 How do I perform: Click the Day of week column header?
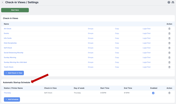pyautogui.click(x=79, y=88)
